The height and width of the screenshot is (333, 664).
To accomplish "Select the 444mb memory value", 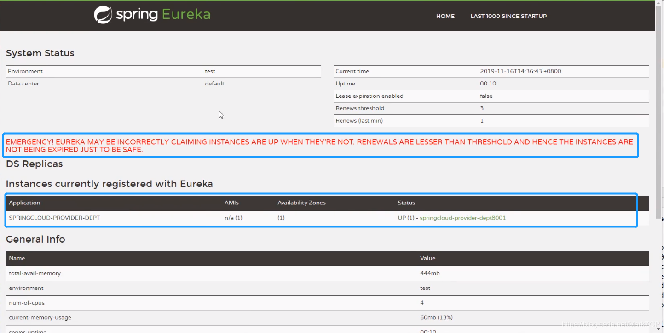I will pos(430,273).
